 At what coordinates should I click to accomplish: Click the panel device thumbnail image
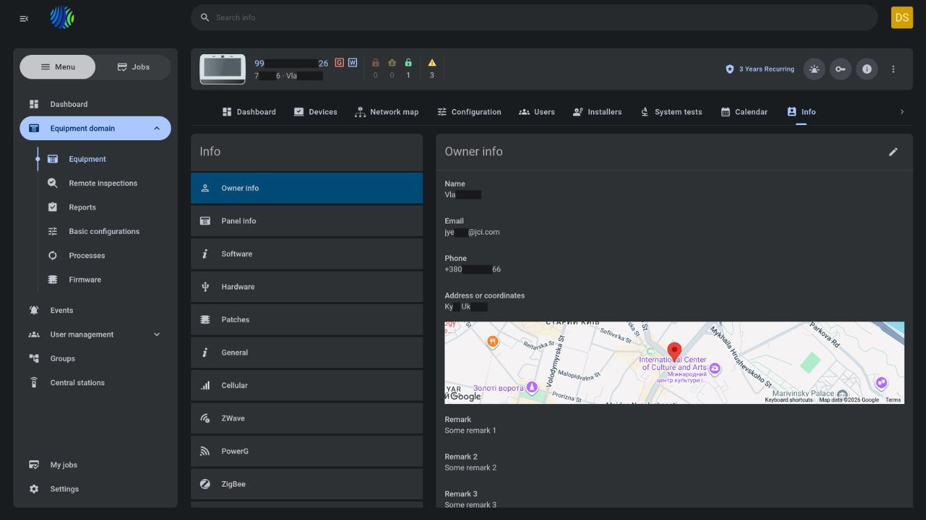[x=222, y=69]
